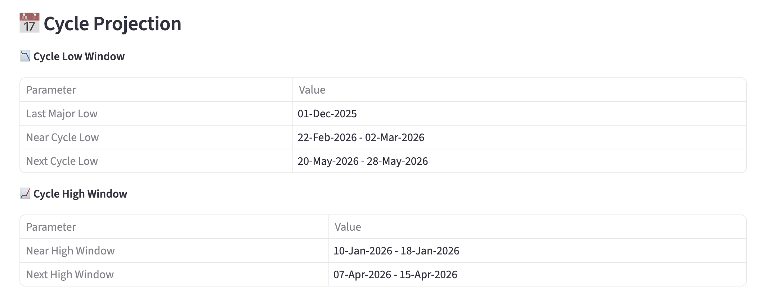The image size is (757, 298).
Task: Select the Next High Window row label
Action: (x=70, y=275)
